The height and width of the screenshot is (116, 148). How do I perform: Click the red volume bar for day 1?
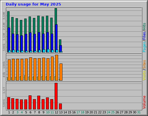9,103
